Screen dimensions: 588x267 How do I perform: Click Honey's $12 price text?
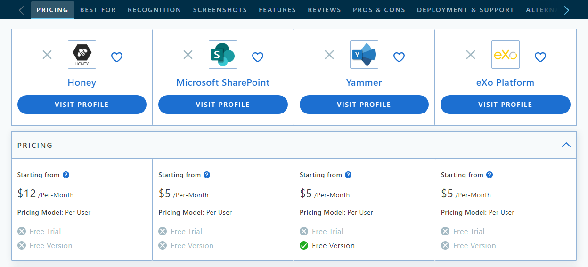(27, 194)
